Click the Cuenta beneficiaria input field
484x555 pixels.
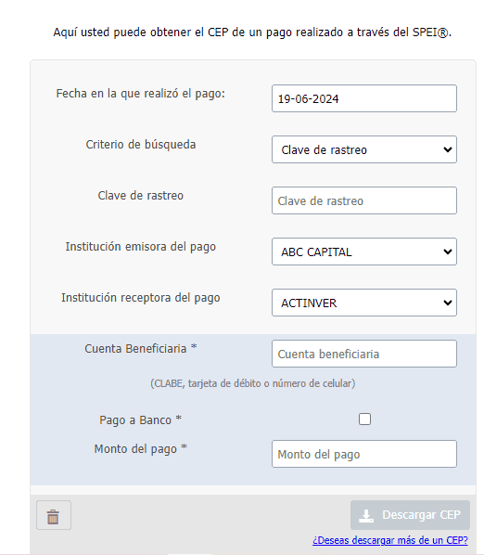click(364, 354)
